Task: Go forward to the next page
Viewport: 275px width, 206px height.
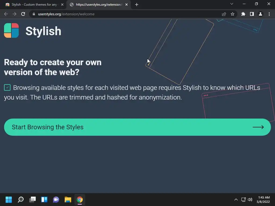Action: [15, 14]
